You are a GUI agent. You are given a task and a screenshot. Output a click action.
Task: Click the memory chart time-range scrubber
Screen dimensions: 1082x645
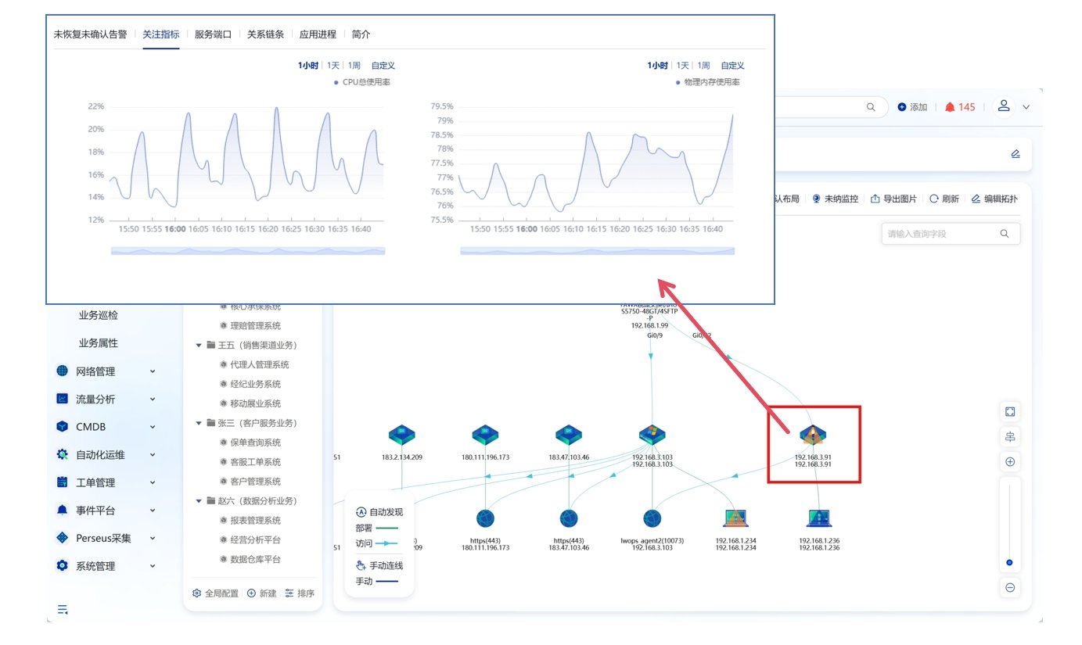pos(597,251)
